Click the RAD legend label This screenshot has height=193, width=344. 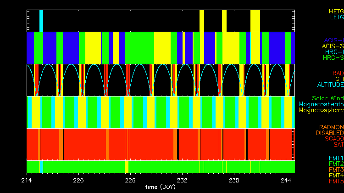pos(338,73)
